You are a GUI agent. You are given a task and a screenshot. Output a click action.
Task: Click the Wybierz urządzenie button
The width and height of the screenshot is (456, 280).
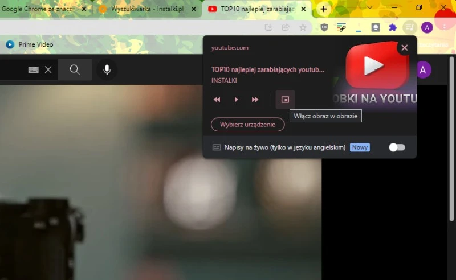tap(247, 124)
